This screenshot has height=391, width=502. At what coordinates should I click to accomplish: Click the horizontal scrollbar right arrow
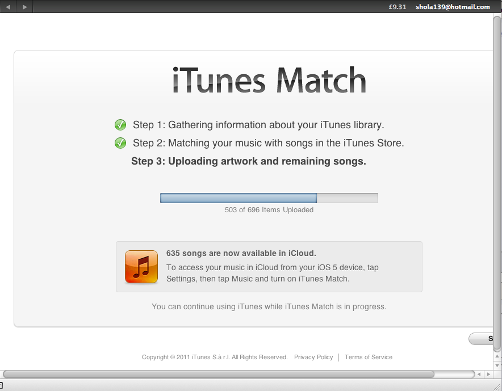tap(488, 374)
